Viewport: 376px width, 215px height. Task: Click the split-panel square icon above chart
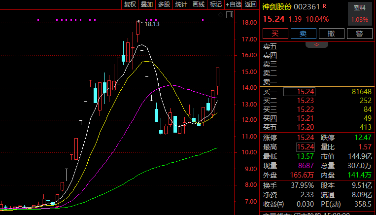click(229, 15)
